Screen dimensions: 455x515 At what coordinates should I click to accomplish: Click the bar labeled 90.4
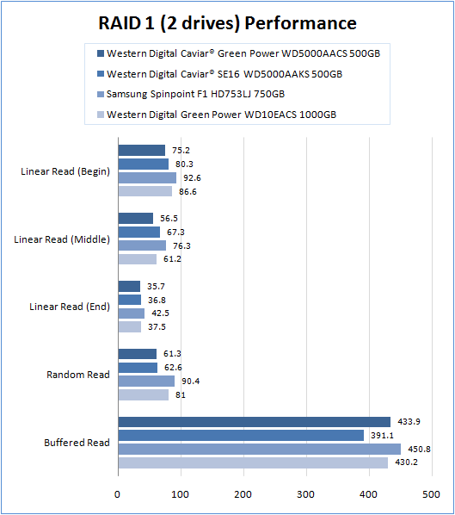click(146, 382)
